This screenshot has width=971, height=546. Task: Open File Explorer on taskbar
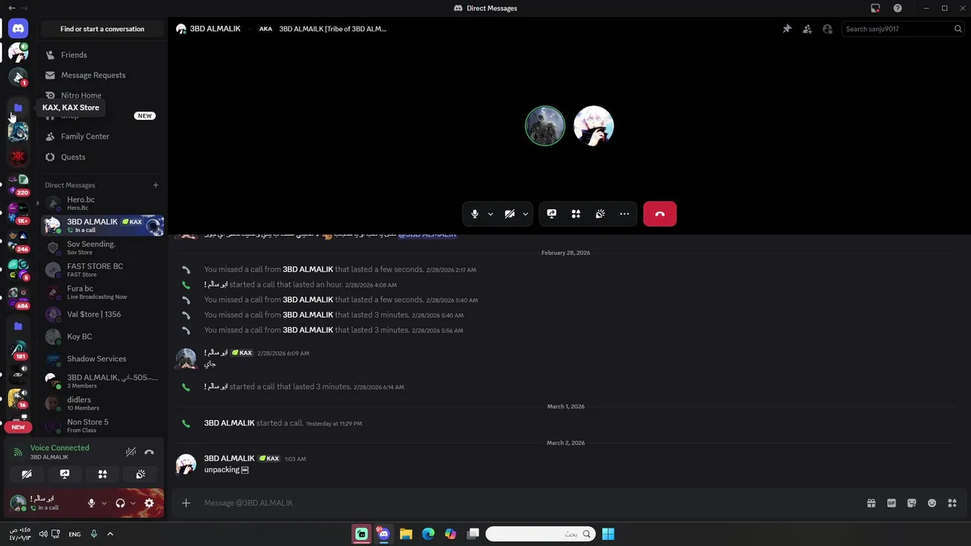[406, 534]
